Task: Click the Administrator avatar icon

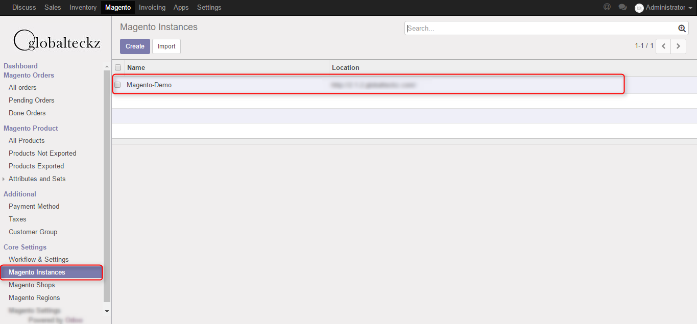Action: pos(639,8)
